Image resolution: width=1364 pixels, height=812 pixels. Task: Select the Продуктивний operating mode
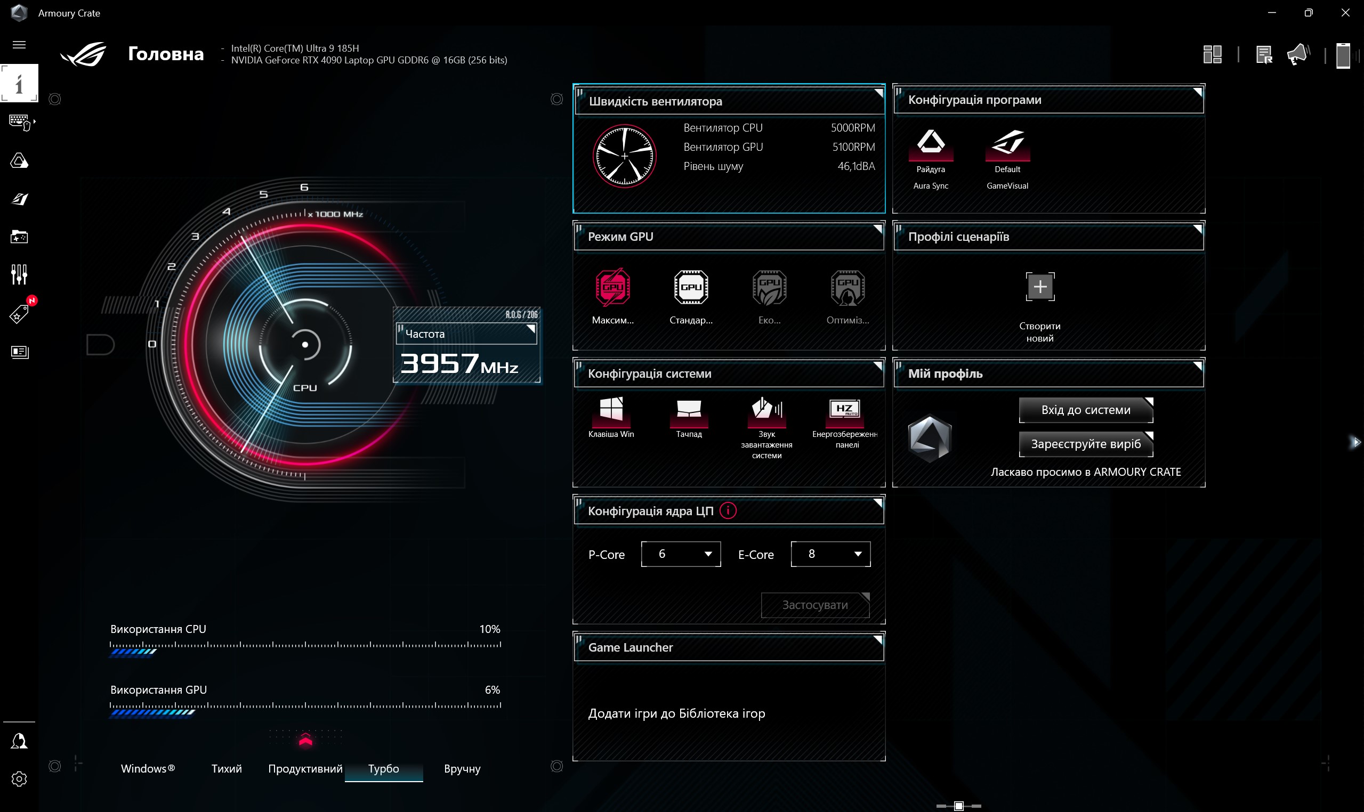coord(305,768)
